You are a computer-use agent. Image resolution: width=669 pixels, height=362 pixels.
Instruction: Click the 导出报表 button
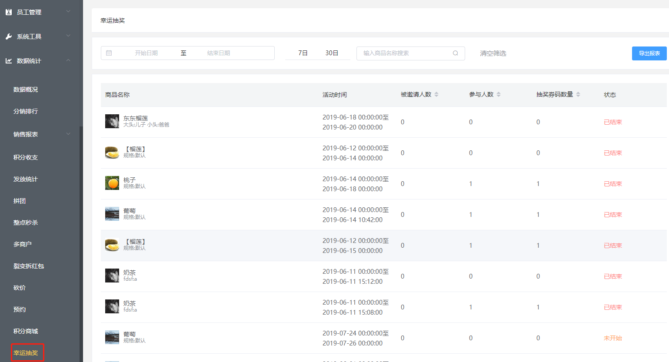(649, 53)
